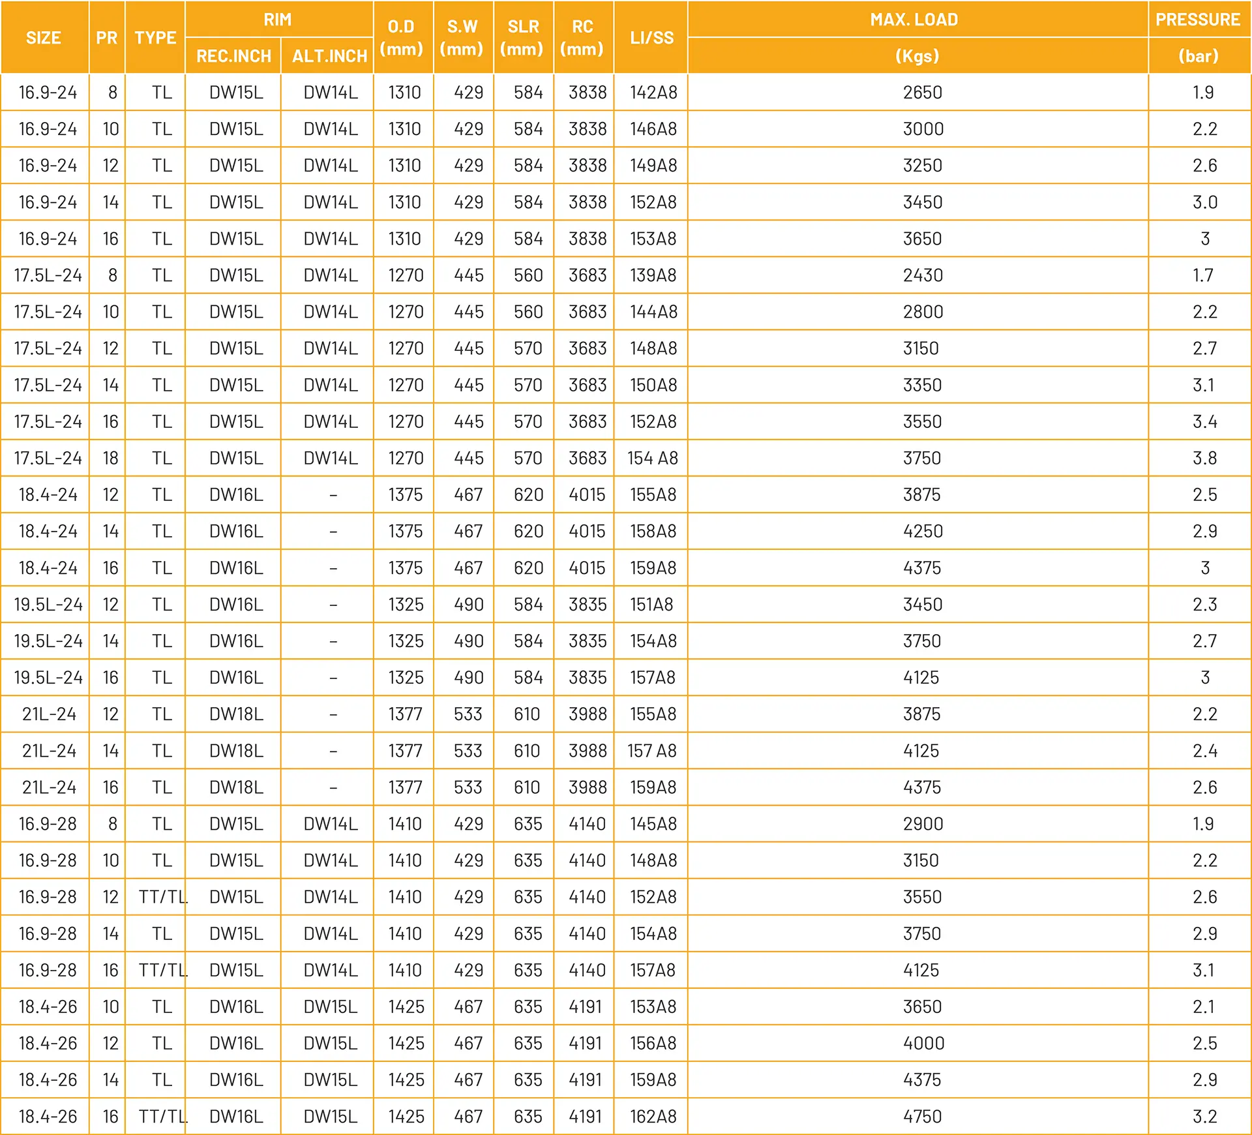
Task: Click the RIM header cell
Action: point(278,20)
